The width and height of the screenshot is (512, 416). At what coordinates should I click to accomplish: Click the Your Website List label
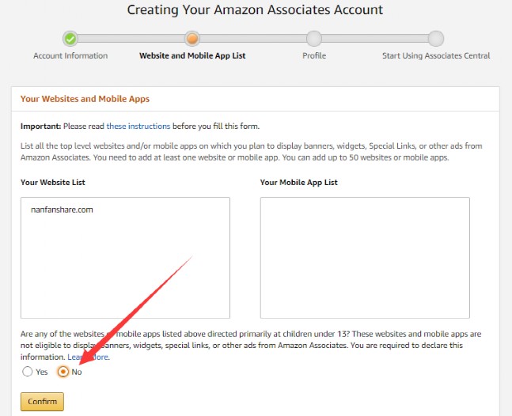point(53,183)
